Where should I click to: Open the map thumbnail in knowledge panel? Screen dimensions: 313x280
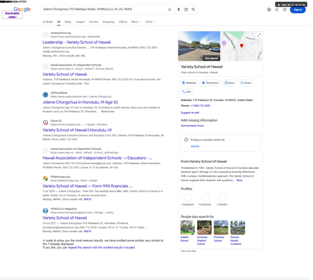pos(242,46)
